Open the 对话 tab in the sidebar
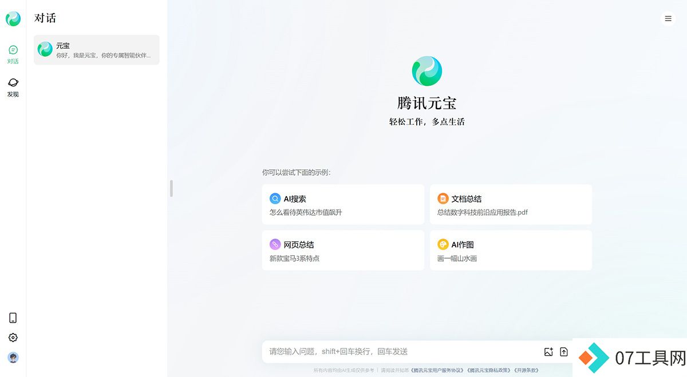Viewport: 687px width, 377px height. [x=13, y=54]
